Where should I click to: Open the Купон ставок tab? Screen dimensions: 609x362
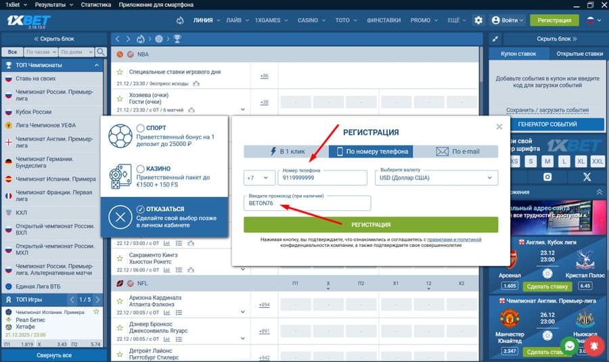518,53
